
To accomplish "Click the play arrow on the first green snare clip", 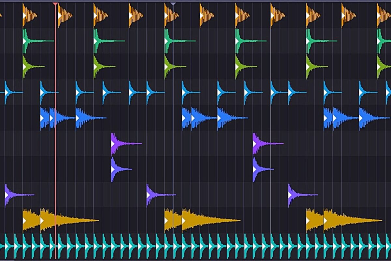I will pyautogui.click(x=24, y=41).
